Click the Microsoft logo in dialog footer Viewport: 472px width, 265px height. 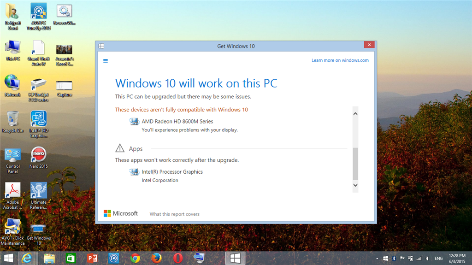[120, 213]
